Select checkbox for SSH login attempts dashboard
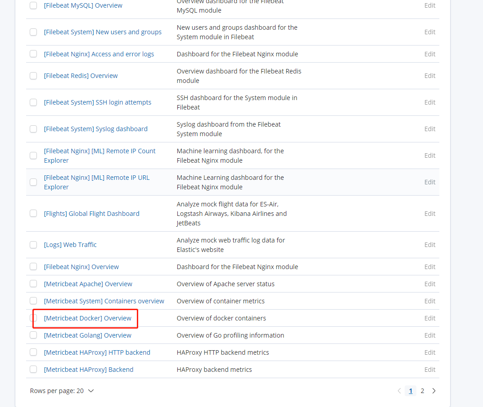 point(33,102)
